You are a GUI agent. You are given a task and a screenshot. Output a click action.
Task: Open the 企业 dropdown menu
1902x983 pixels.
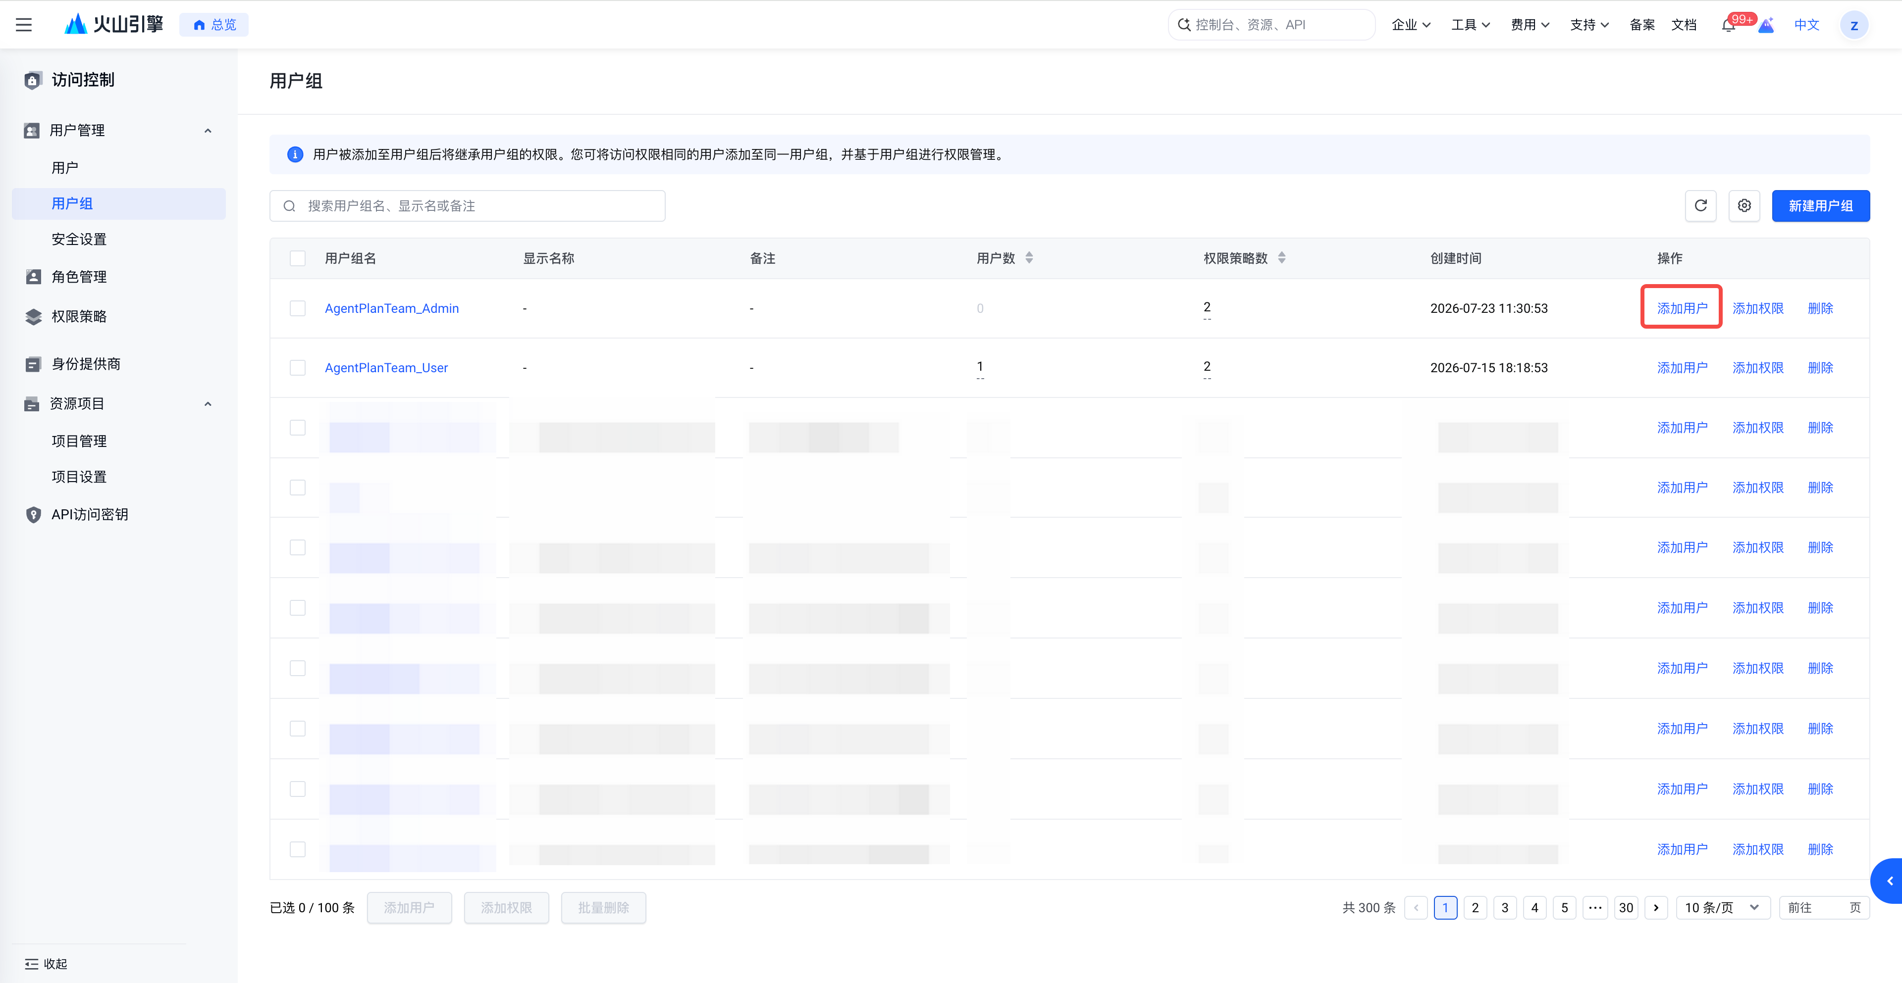click(x=1411, y=25)
